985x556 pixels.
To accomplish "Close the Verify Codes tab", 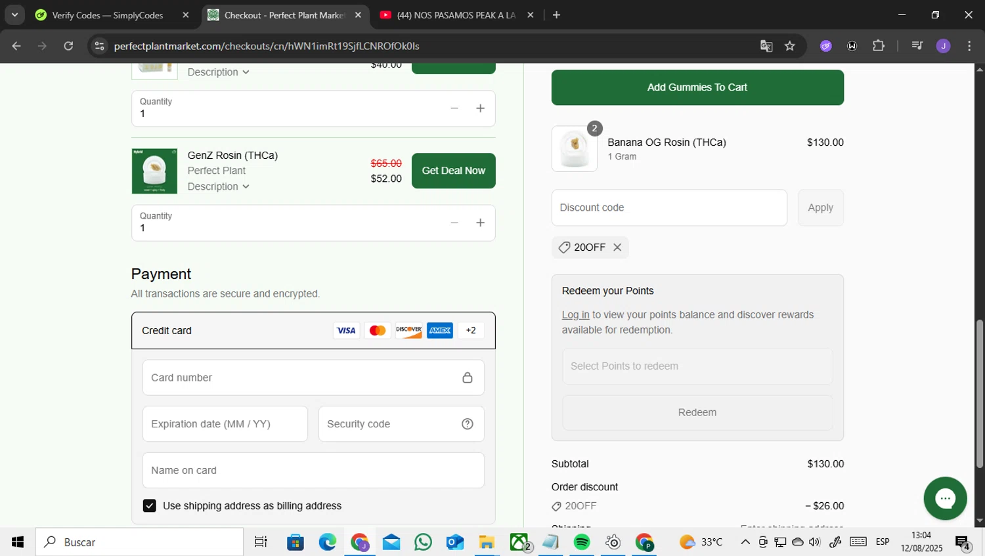I will [185, 15].
